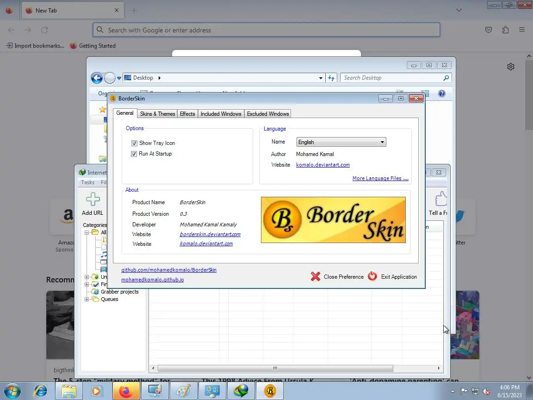
Task: Open the komalo.deviantart.com language website link
Action: pos(322,165)
